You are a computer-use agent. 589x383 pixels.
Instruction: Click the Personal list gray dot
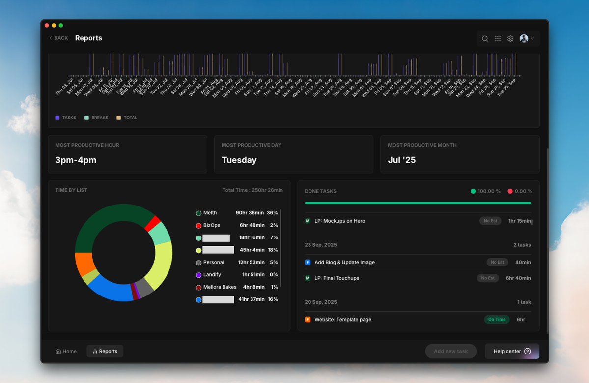click(x=199, y=263)
